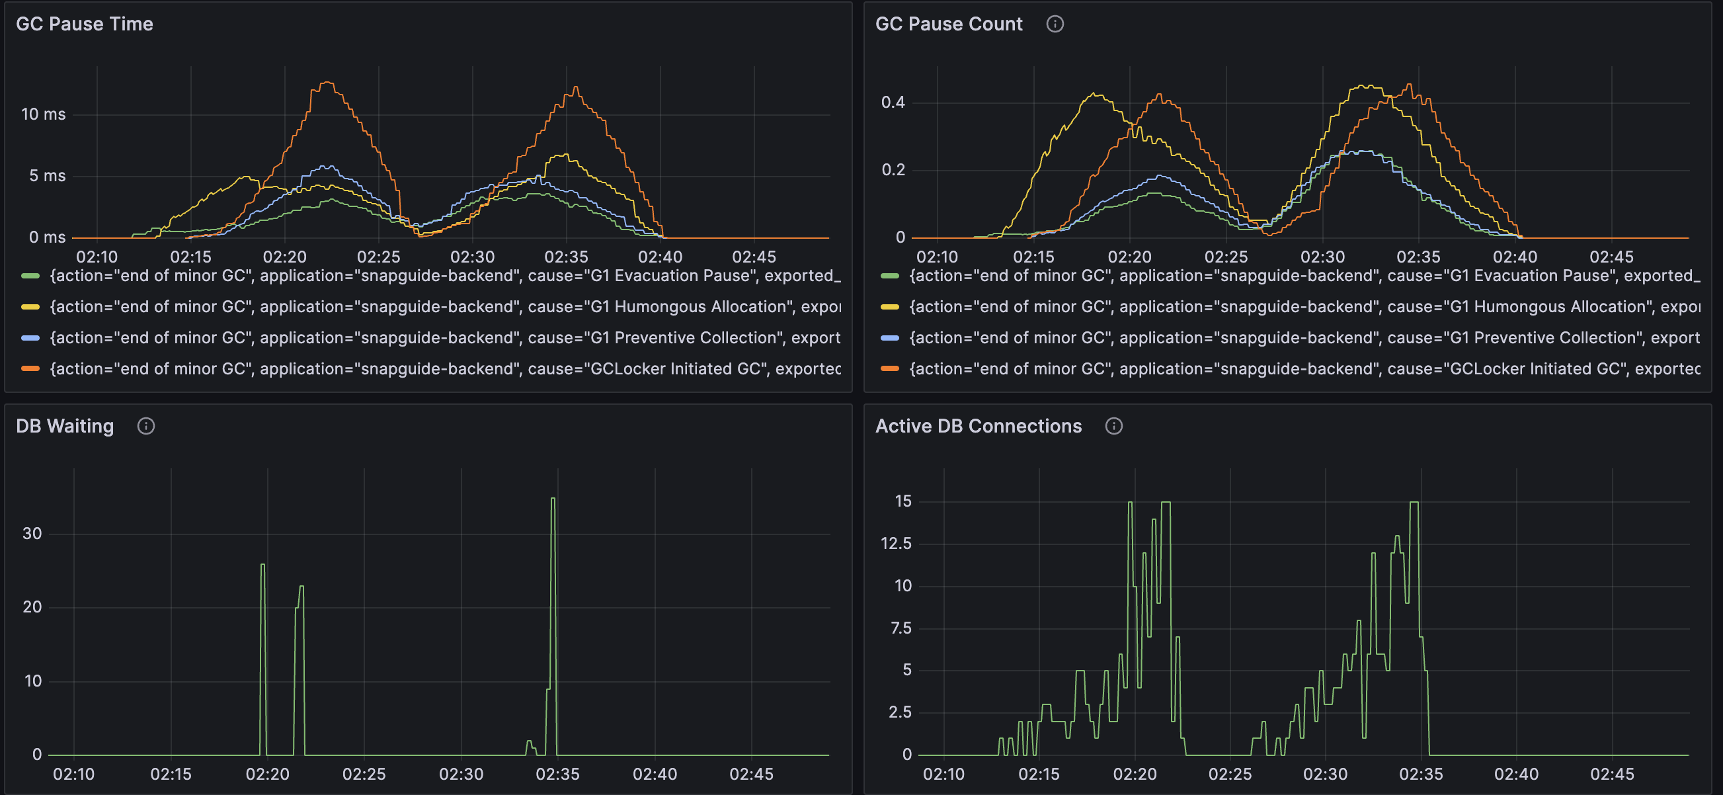Image resolution: width=1723 pixels, height=795 pixels.
Task: Click Active DB Connections peak near 02:20
Action: pos(1131,503)
